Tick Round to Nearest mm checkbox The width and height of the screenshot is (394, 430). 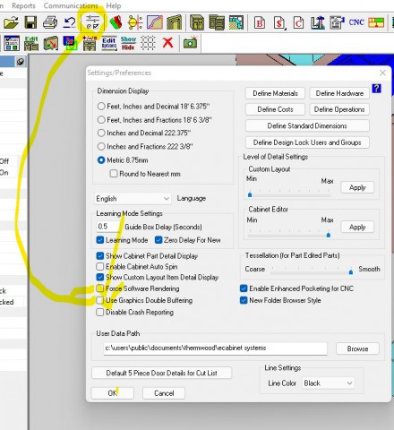click(114, 174)
